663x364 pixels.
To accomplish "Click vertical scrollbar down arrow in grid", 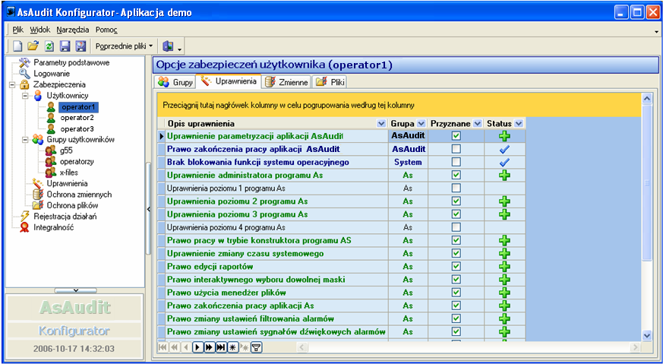I will coord(647,336).
